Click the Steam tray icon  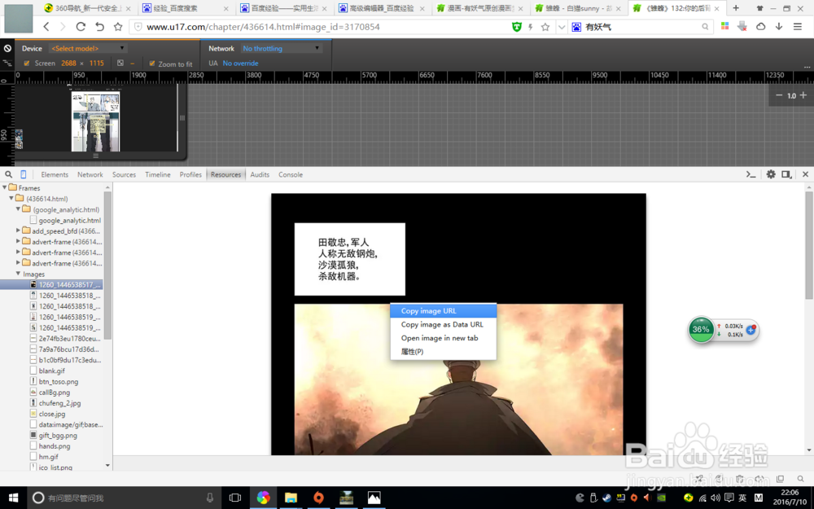[x=606, y=498]
